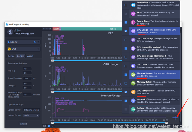The image size is (192, 132).
Task: Switch to the Device tab
Action: pyautogui.click(x=11, y=56)
